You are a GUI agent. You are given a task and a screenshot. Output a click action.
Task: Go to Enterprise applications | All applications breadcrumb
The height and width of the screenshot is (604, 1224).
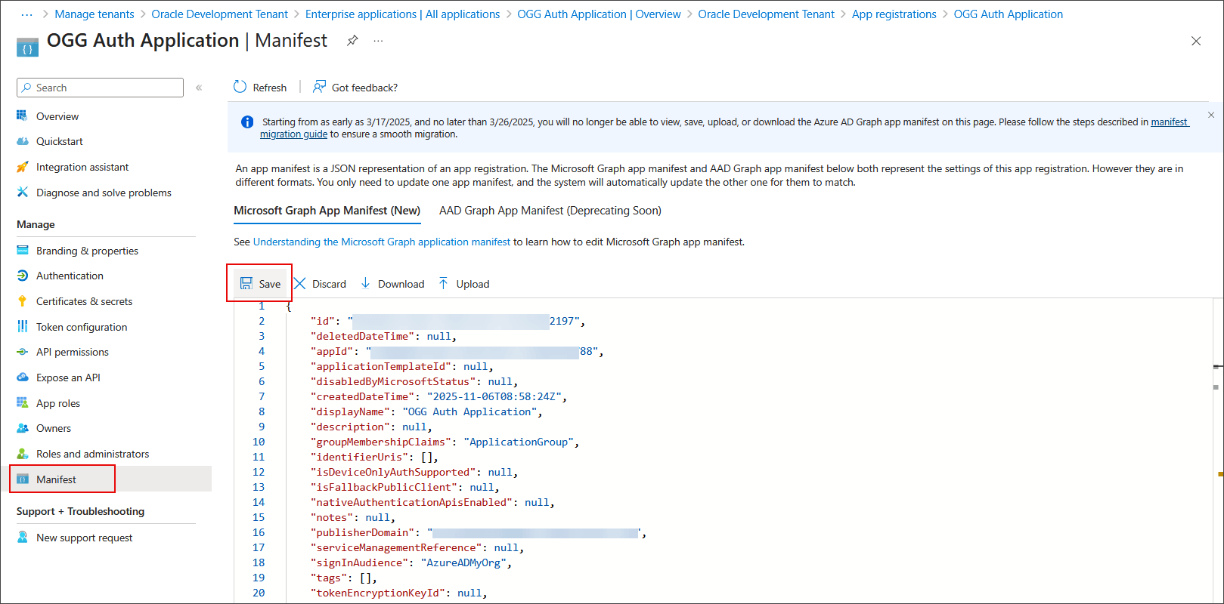click(x=402, y=14)
